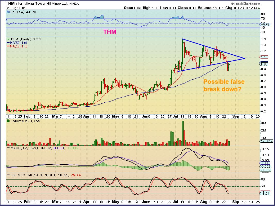Click the MA(13) 1.10 legend text
This screenshot has width=275, height=206.
pos(19,46)
